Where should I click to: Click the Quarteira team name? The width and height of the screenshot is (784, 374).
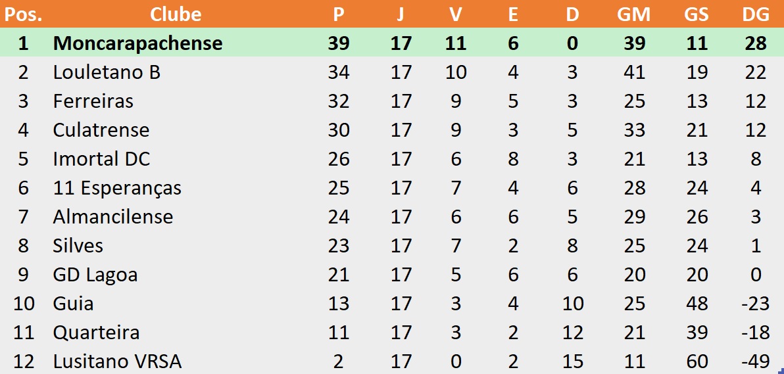(96, 333)
